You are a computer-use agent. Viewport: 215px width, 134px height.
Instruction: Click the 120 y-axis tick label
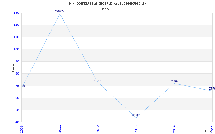(16, 25)
